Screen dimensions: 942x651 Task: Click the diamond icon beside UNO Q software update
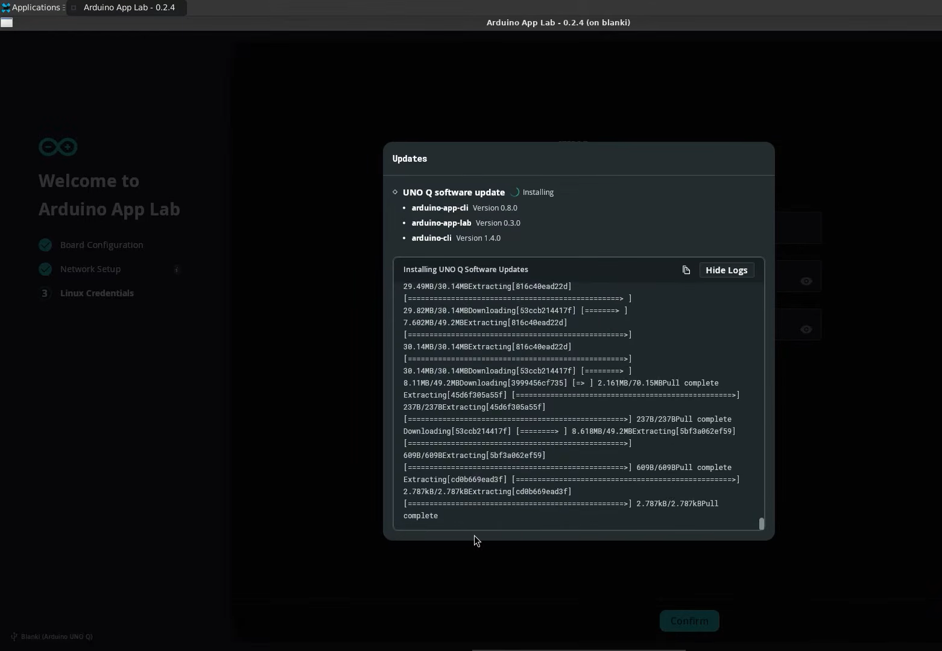coord(395,192)
